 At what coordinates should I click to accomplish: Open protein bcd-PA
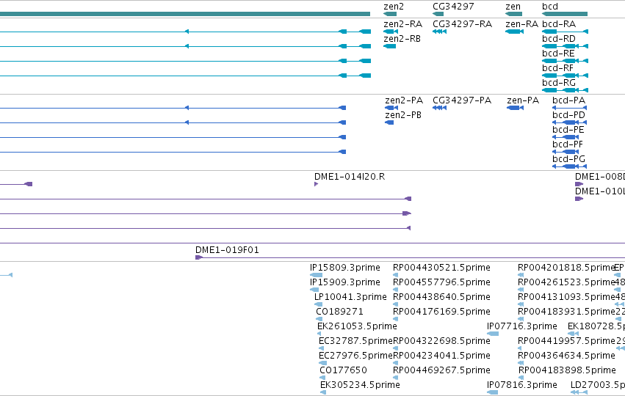point(568,100)
